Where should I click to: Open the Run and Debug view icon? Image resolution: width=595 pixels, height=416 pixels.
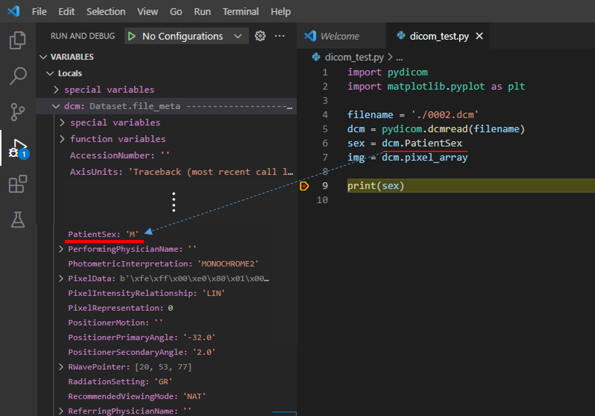tap(18, 148)
